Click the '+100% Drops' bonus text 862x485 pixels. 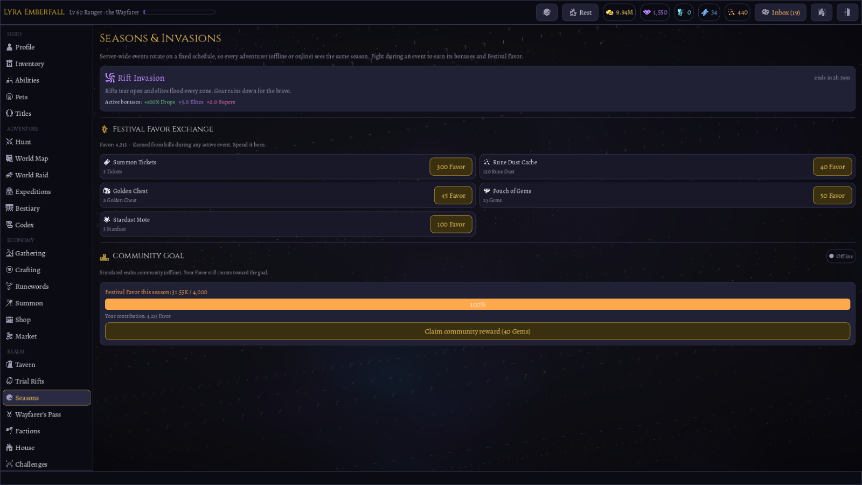coord(159,102)
